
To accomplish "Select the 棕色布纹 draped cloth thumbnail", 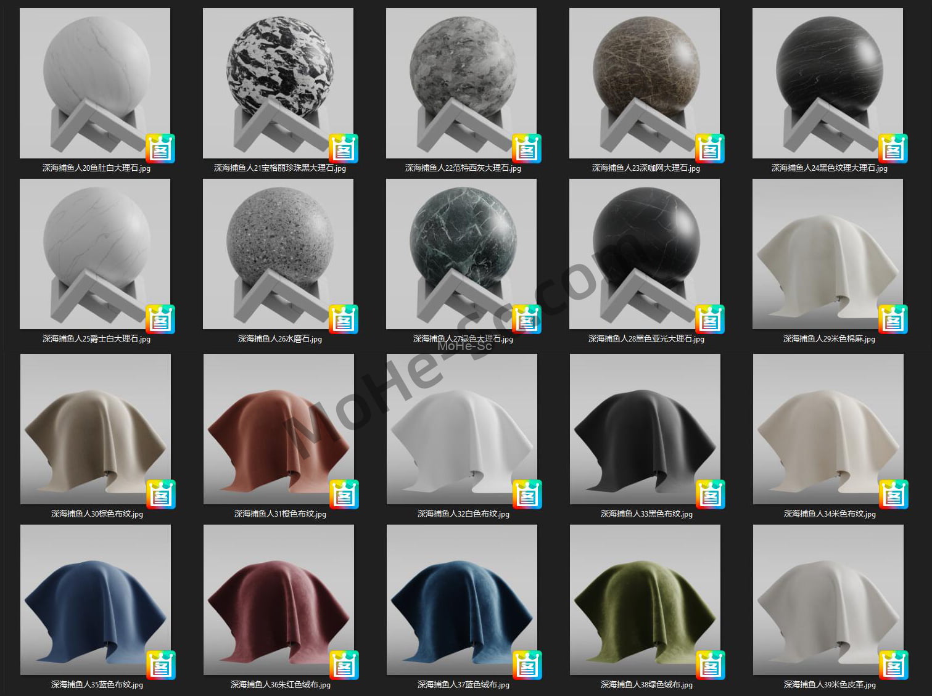I will (x=96, y=429).
